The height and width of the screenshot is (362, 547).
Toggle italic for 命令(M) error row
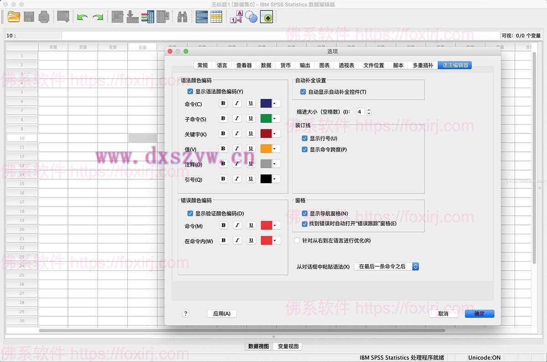coord(237,225)
